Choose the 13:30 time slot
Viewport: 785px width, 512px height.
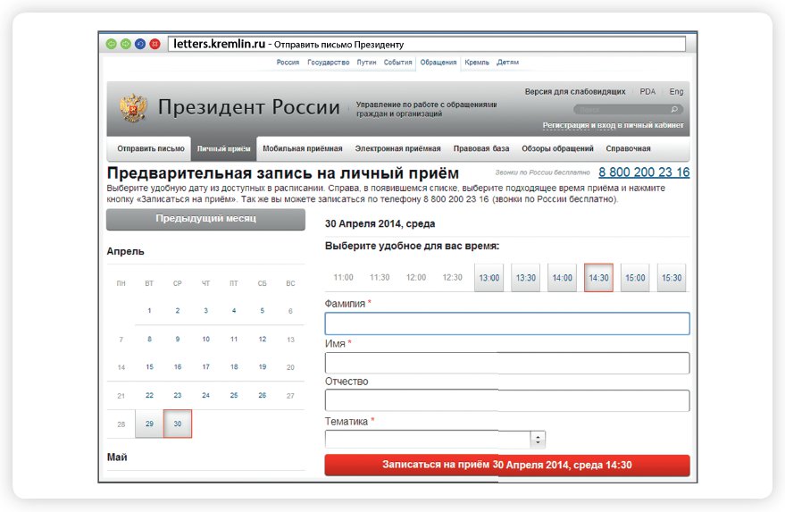click(x=526, y=278)
